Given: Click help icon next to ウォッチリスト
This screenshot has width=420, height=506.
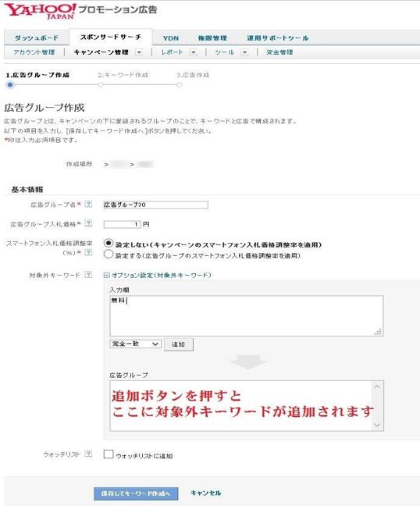Looking at the screenshot, I should click(88, 454).
